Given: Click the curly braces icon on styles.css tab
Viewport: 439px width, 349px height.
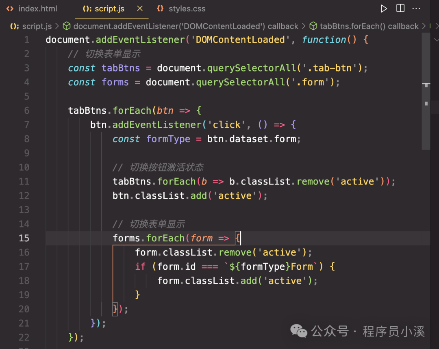Looking at the screenshot, I should (x=161, y=9).
